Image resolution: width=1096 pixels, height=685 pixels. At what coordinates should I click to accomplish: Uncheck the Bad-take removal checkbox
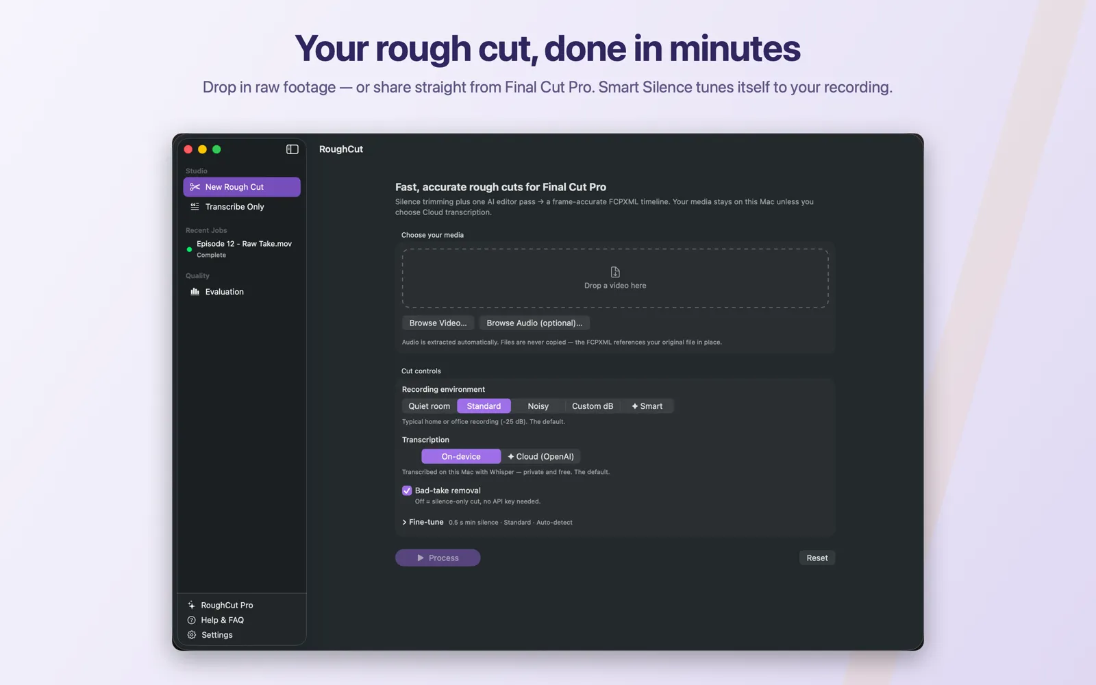point(407,490)
